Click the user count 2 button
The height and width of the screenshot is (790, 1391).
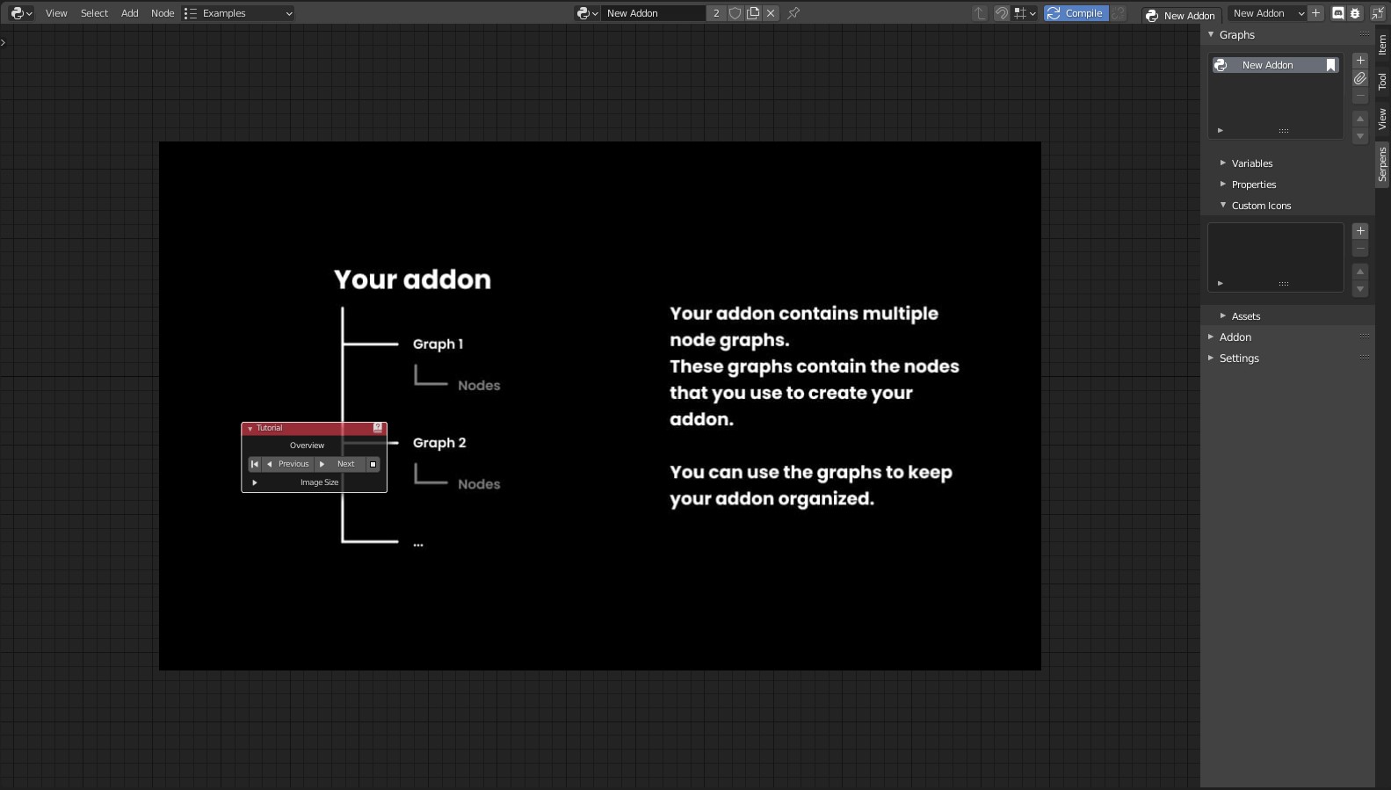[x=716, y=13]
